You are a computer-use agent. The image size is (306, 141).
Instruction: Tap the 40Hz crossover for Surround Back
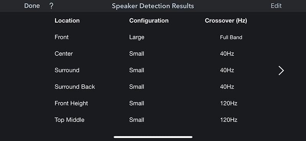(227, 87)
